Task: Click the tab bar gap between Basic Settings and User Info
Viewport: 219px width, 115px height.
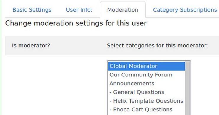Action: tap(59, 10)
